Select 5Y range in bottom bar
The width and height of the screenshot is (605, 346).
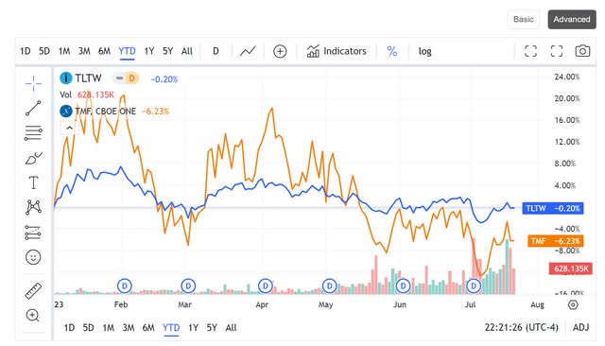click(212, 328)
